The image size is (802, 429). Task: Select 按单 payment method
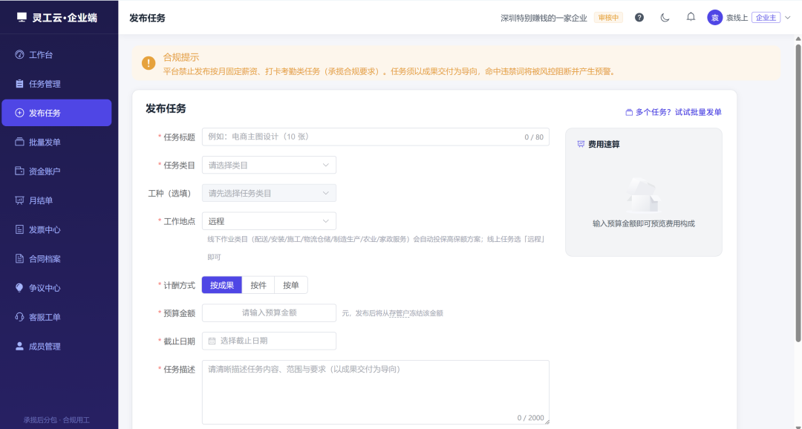coord(291,285)
